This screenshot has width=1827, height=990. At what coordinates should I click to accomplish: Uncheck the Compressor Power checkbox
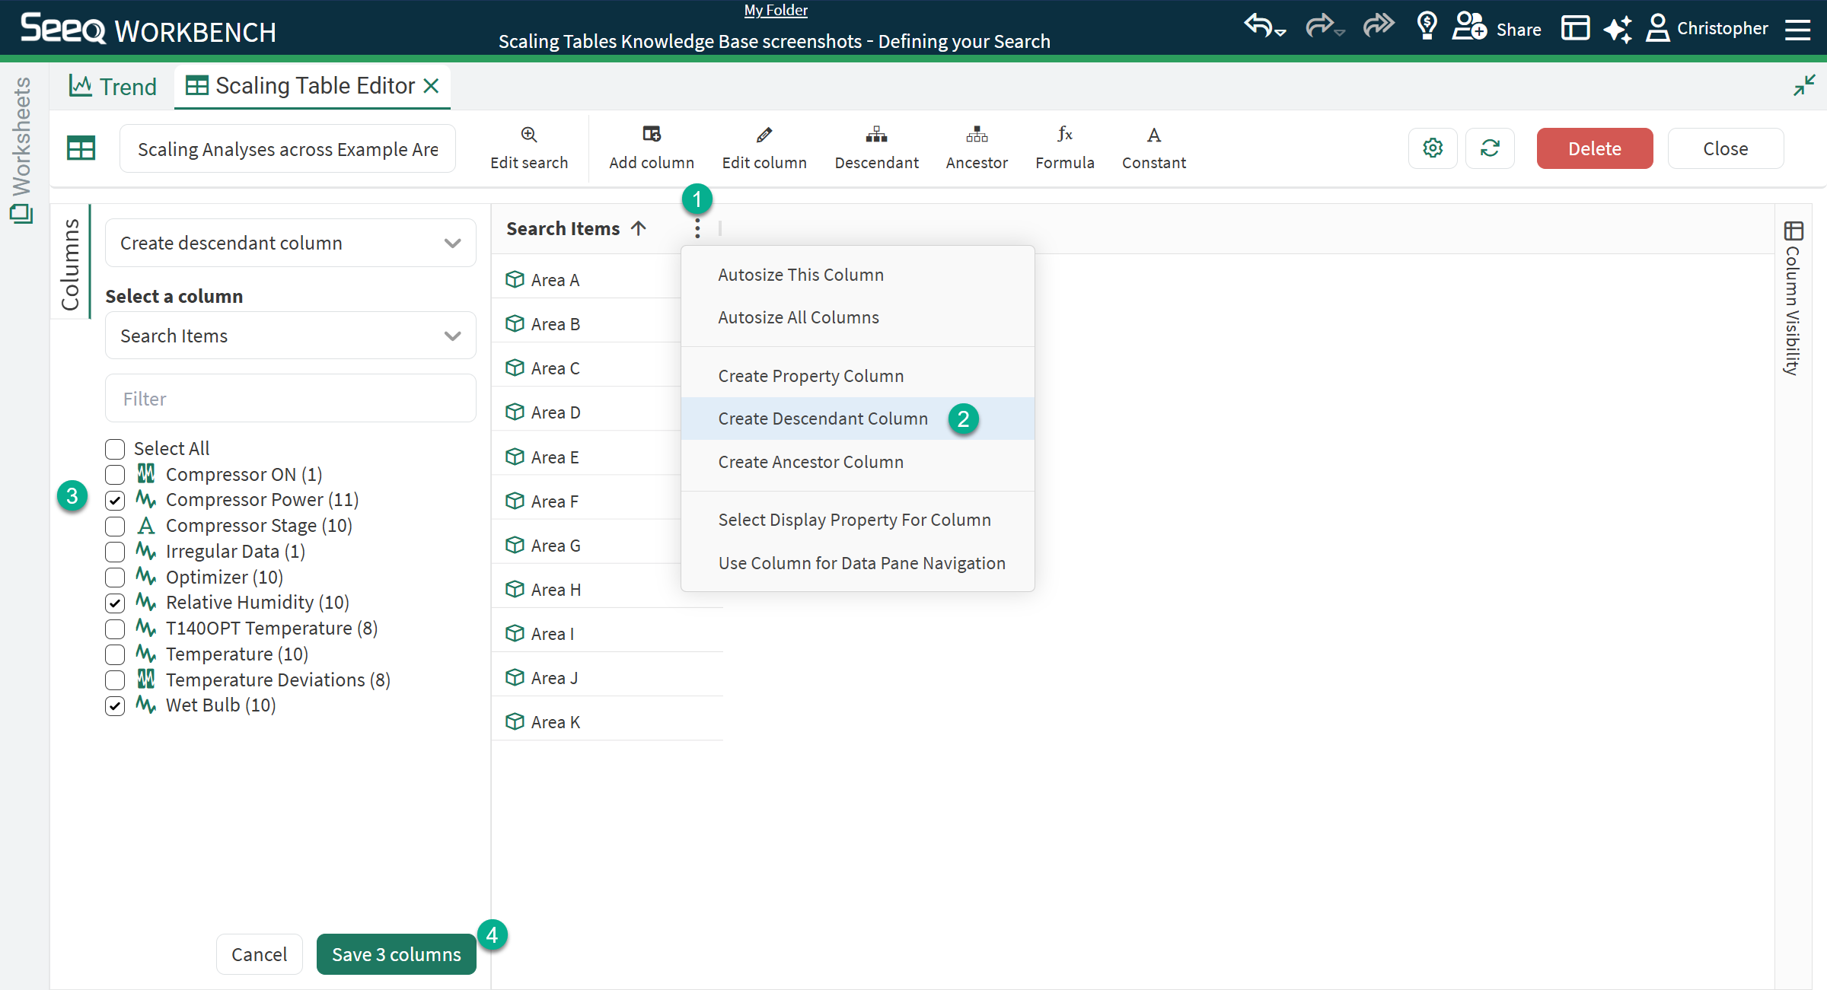(115, 501)
